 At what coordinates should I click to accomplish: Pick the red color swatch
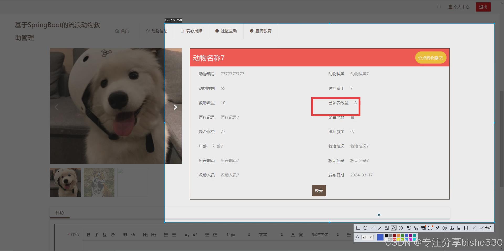[395, 236]
